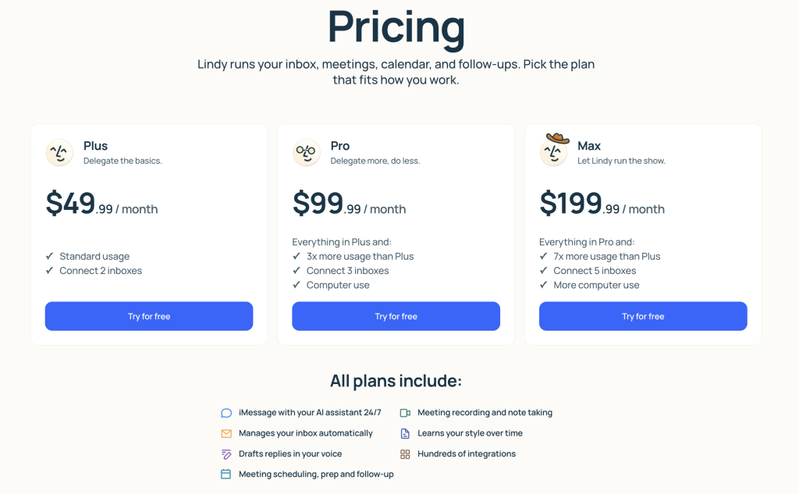Select the $49.99 / month price text

point(101,204)
